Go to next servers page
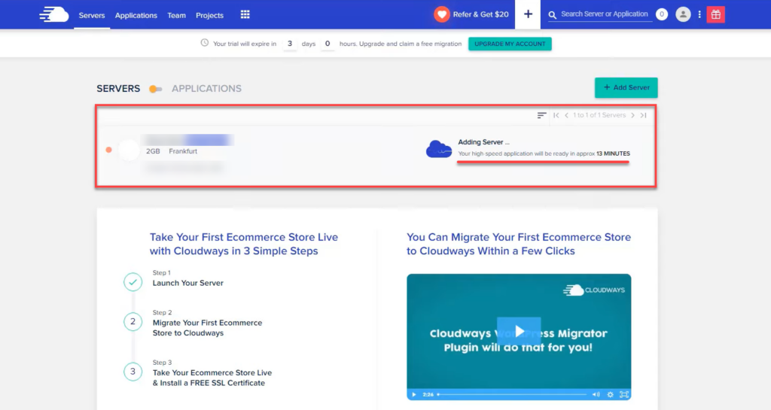The image size is (771, 410). coord(632,115)
